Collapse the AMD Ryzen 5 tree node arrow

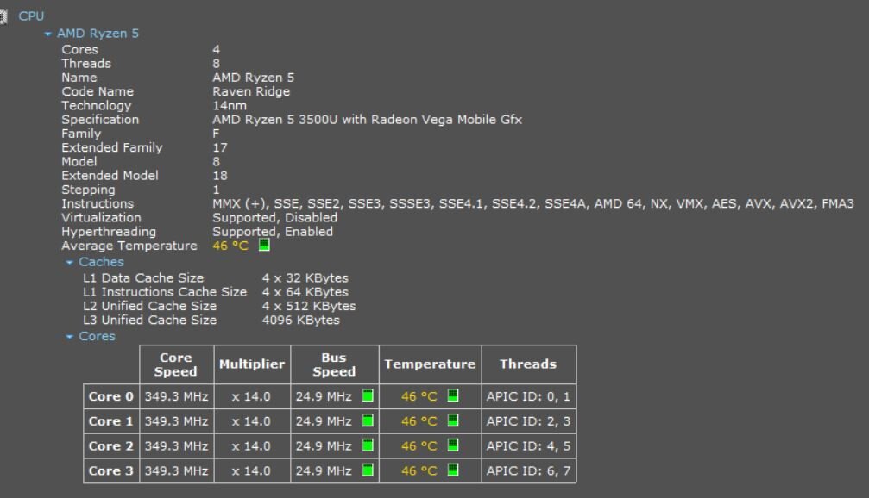pos(47,34)
